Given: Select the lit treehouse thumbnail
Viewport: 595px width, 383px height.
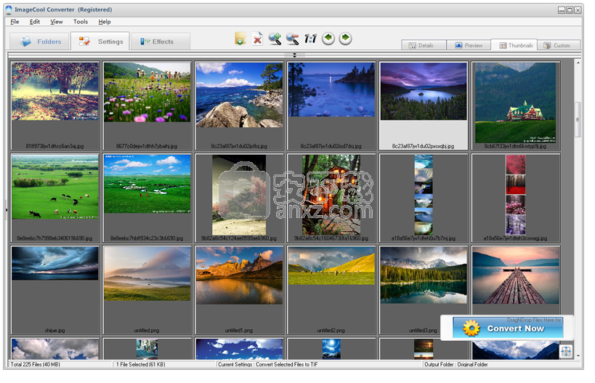Looking at the screenshot, I should (x=331, y=198).
